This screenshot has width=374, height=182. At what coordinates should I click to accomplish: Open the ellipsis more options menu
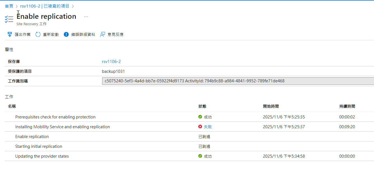click(x=86, y=16)
